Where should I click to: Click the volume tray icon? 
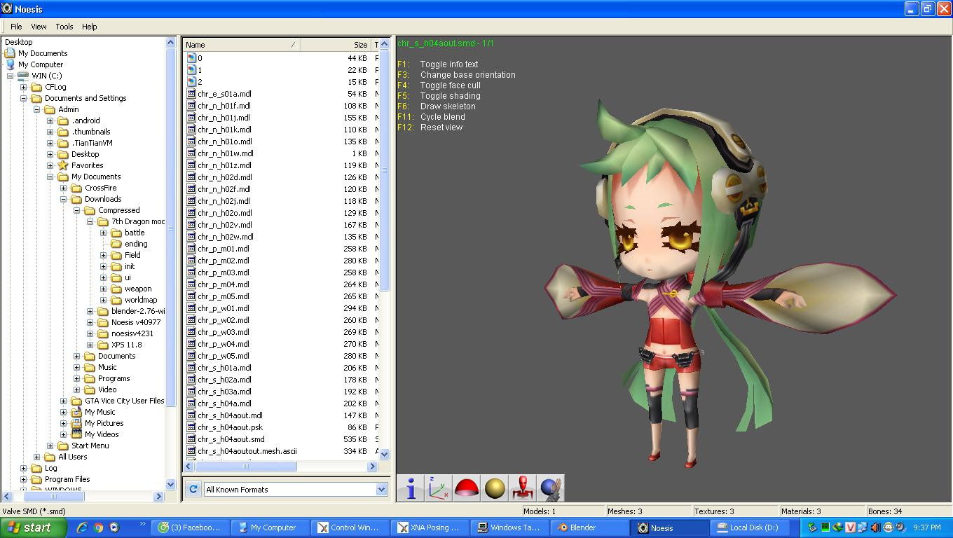pyautogui.click(x=875, y=527)
